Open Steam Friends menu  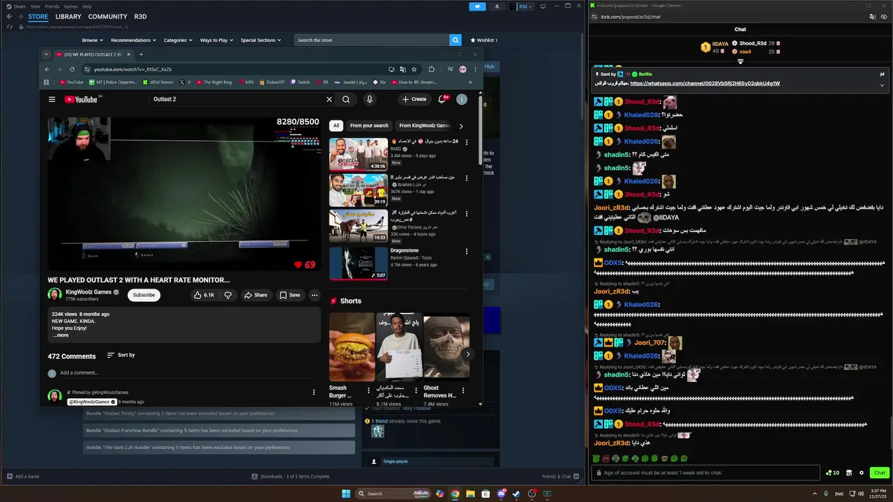click(x=52, y=6)
